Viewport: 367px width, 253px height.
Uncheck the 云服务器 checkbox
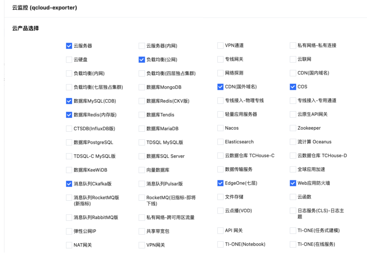coord(69,46)
